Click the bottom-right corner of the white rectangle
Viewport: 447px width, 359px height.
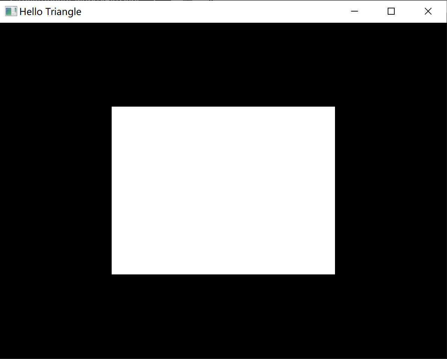(x=334, y=274)
